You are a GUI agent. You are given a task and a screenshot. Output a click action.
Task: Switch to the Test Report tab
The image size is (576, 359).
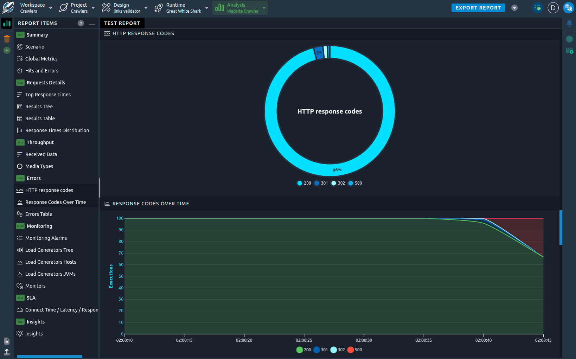coord(122,23)
